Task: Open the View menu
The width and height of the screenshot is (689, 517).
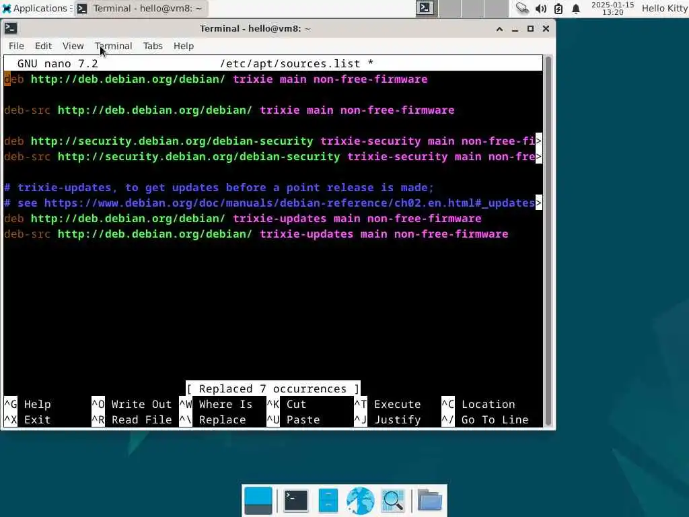Action: 73,46
